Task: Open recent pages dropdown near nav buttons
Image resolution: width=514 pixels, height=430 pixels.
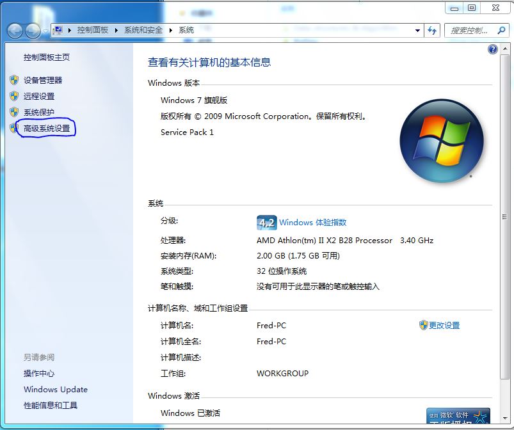Action: (45, 31)
